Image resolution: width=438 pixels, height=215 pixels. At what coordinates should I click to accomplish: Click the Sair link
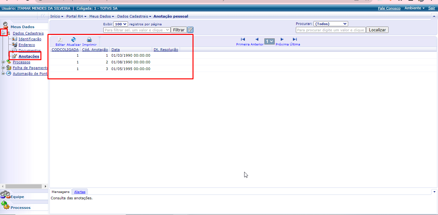click(x=432, y=8)
